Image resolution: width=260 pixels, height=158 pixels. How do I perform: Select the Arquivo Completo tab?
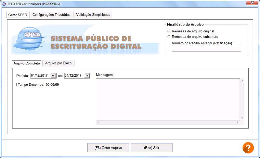point(27,63)
